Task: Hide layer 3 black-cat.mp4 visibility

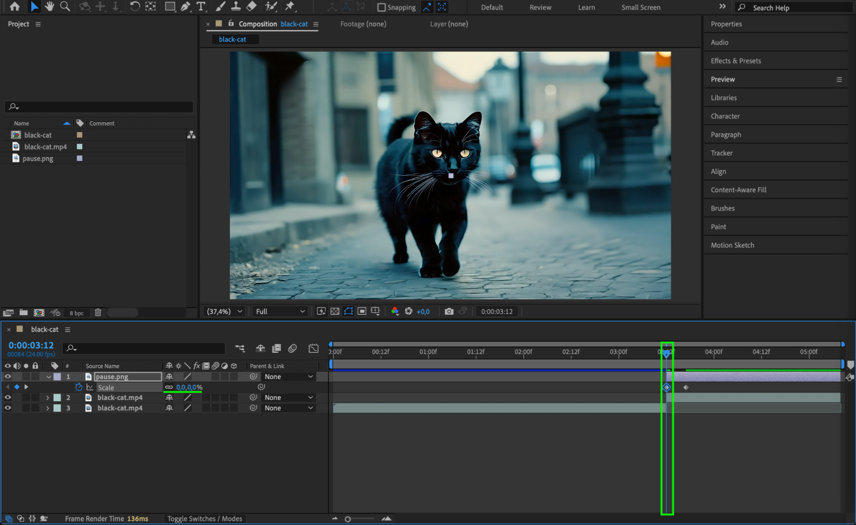Action: [8, 408]
